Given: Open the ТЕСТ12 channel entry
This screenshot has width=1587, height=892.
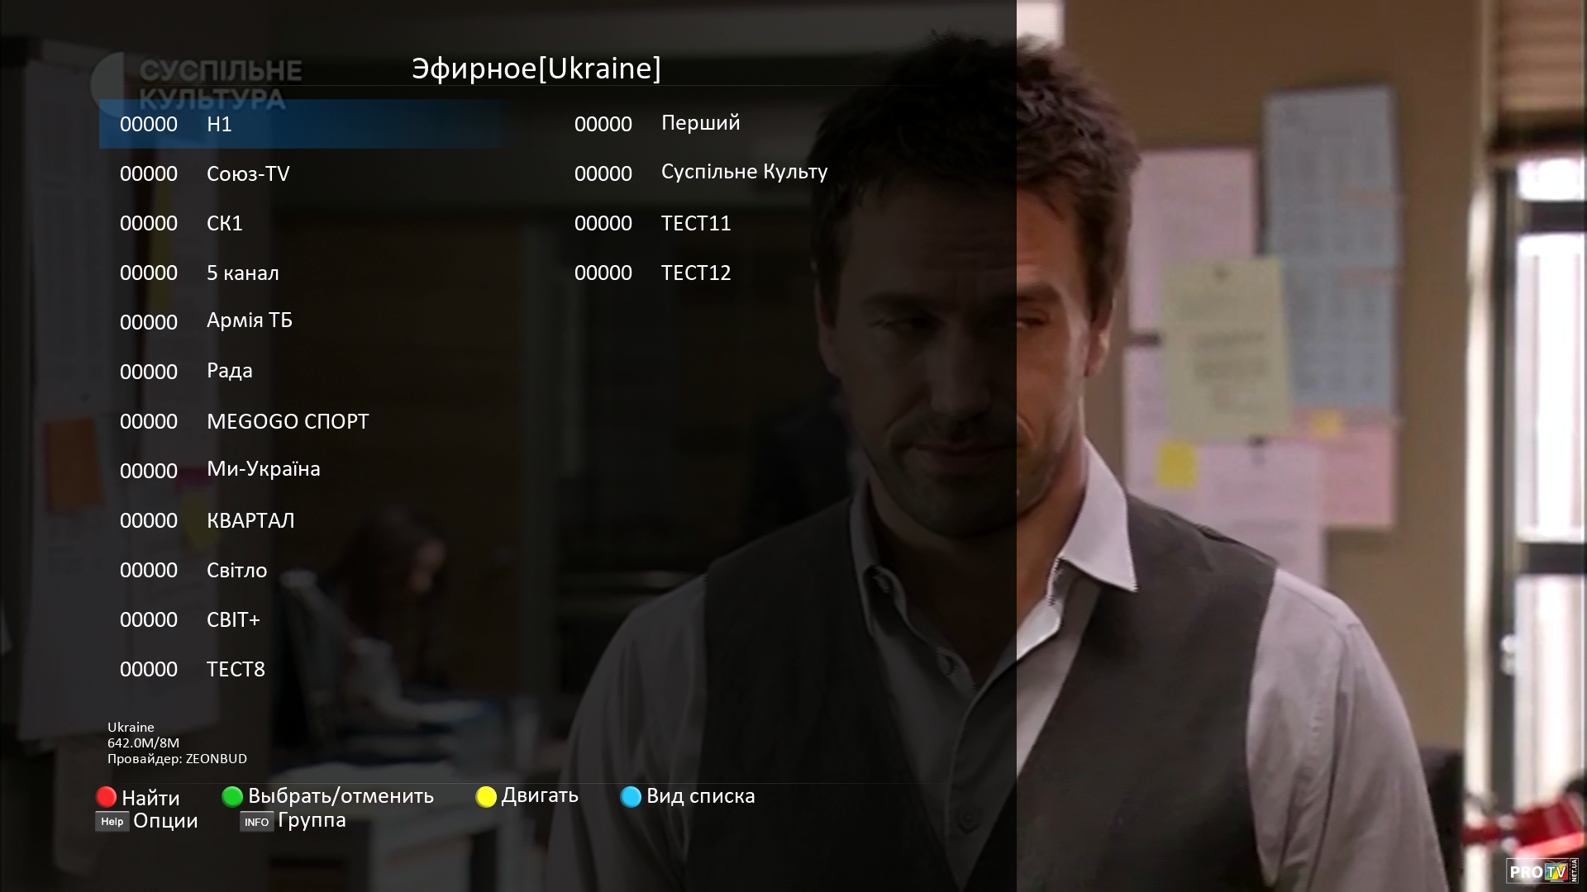Looking at the screenshot, I should click(696, 273).
